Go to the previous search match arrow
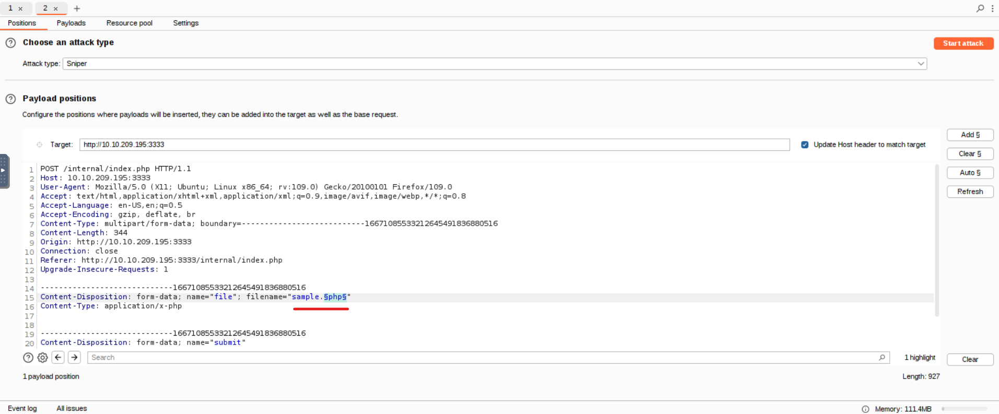 click(59, 358)
